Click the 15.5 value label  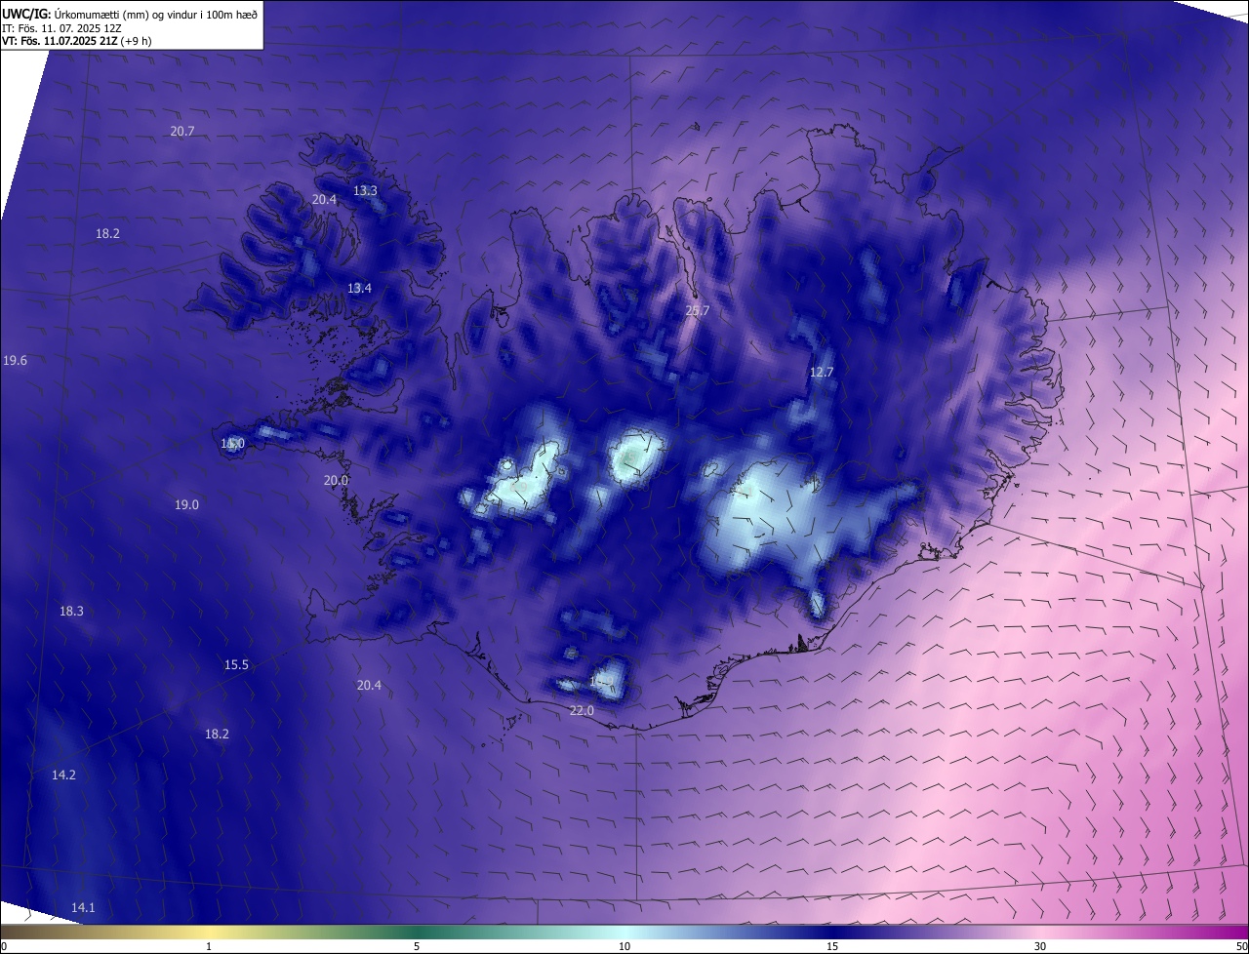(236, 665)
